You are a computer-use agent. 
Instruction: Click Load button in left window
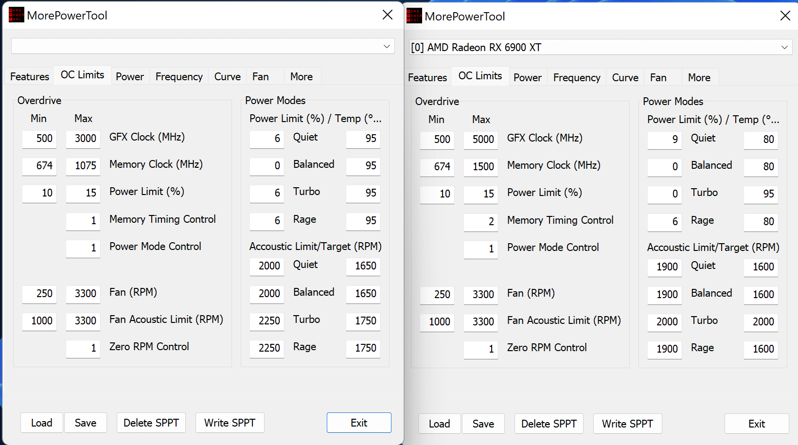[x=42, y=423]
